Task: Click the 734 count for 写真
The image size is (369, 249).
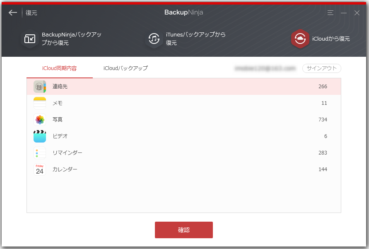Action: (323, 120)
